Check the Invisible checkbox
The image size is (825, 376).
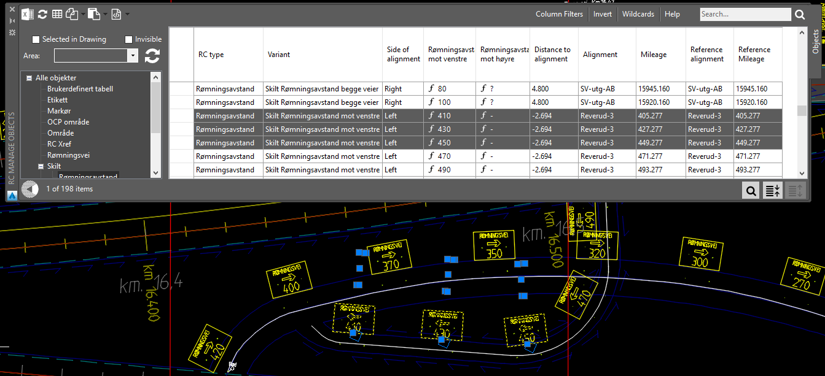click(x=129, y=39)
